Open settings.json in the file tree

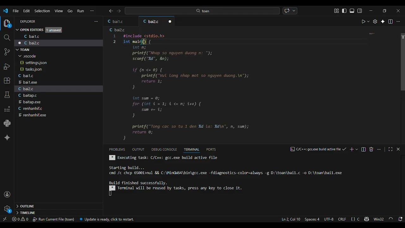pos(36,63)
